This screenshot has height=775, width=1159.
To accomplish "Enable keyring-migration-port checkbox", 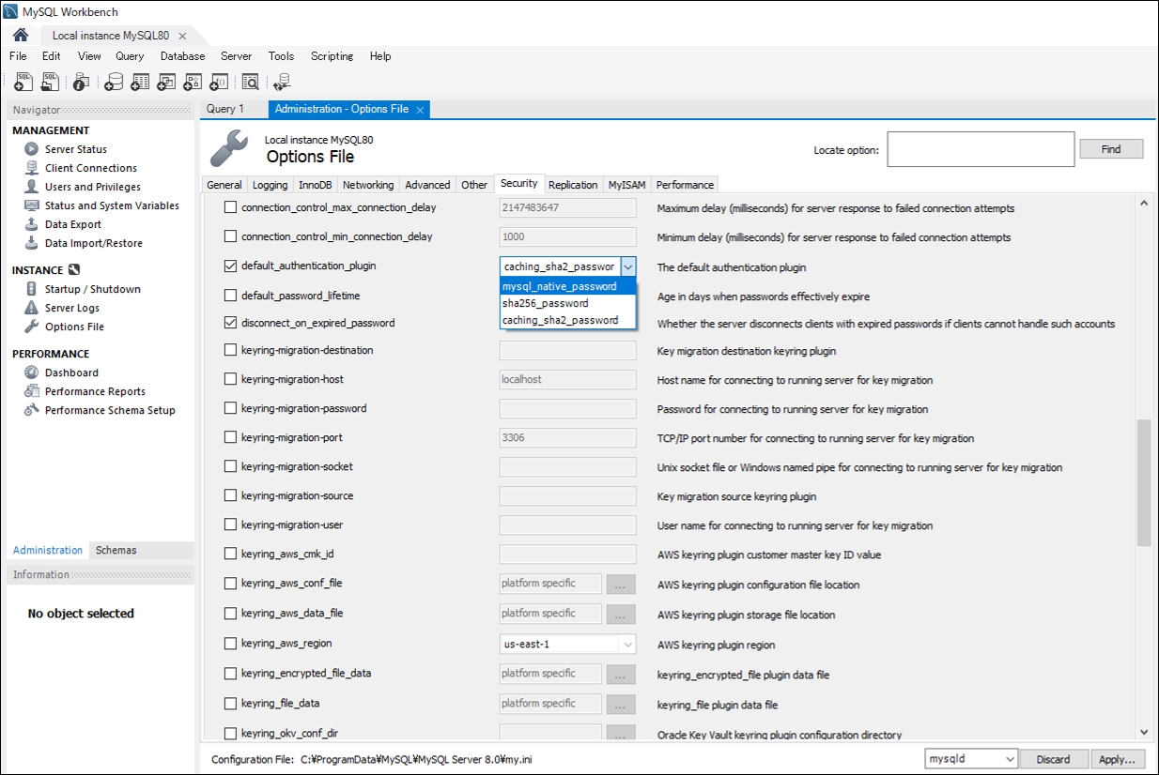I will (x=230, y=437).
